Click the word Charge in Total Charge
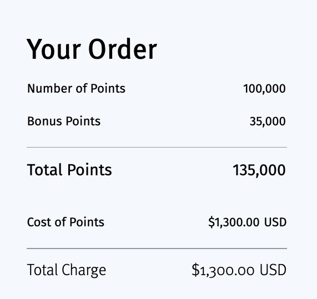The width and height of the screenshot is (317, 299). click(84, 270)
